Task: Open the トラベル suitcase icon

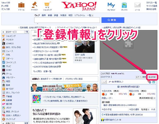Action: click(21, 5)
